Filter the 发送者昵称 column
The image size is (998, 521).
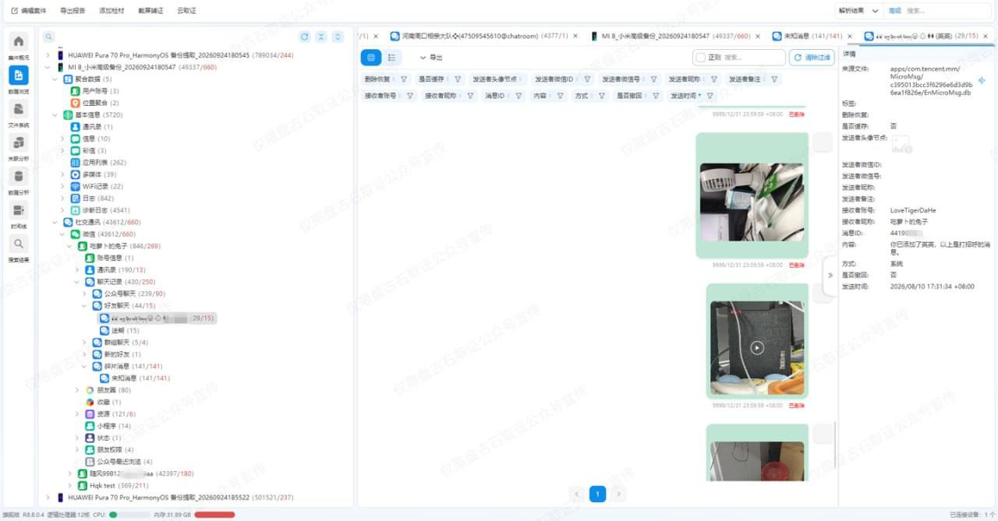[713, 79]
